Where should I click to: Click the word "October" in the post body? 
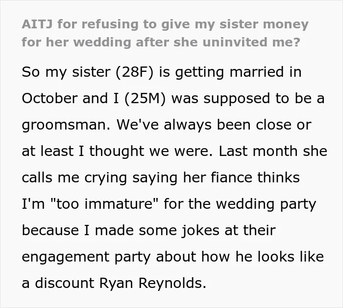click(50, 98)
